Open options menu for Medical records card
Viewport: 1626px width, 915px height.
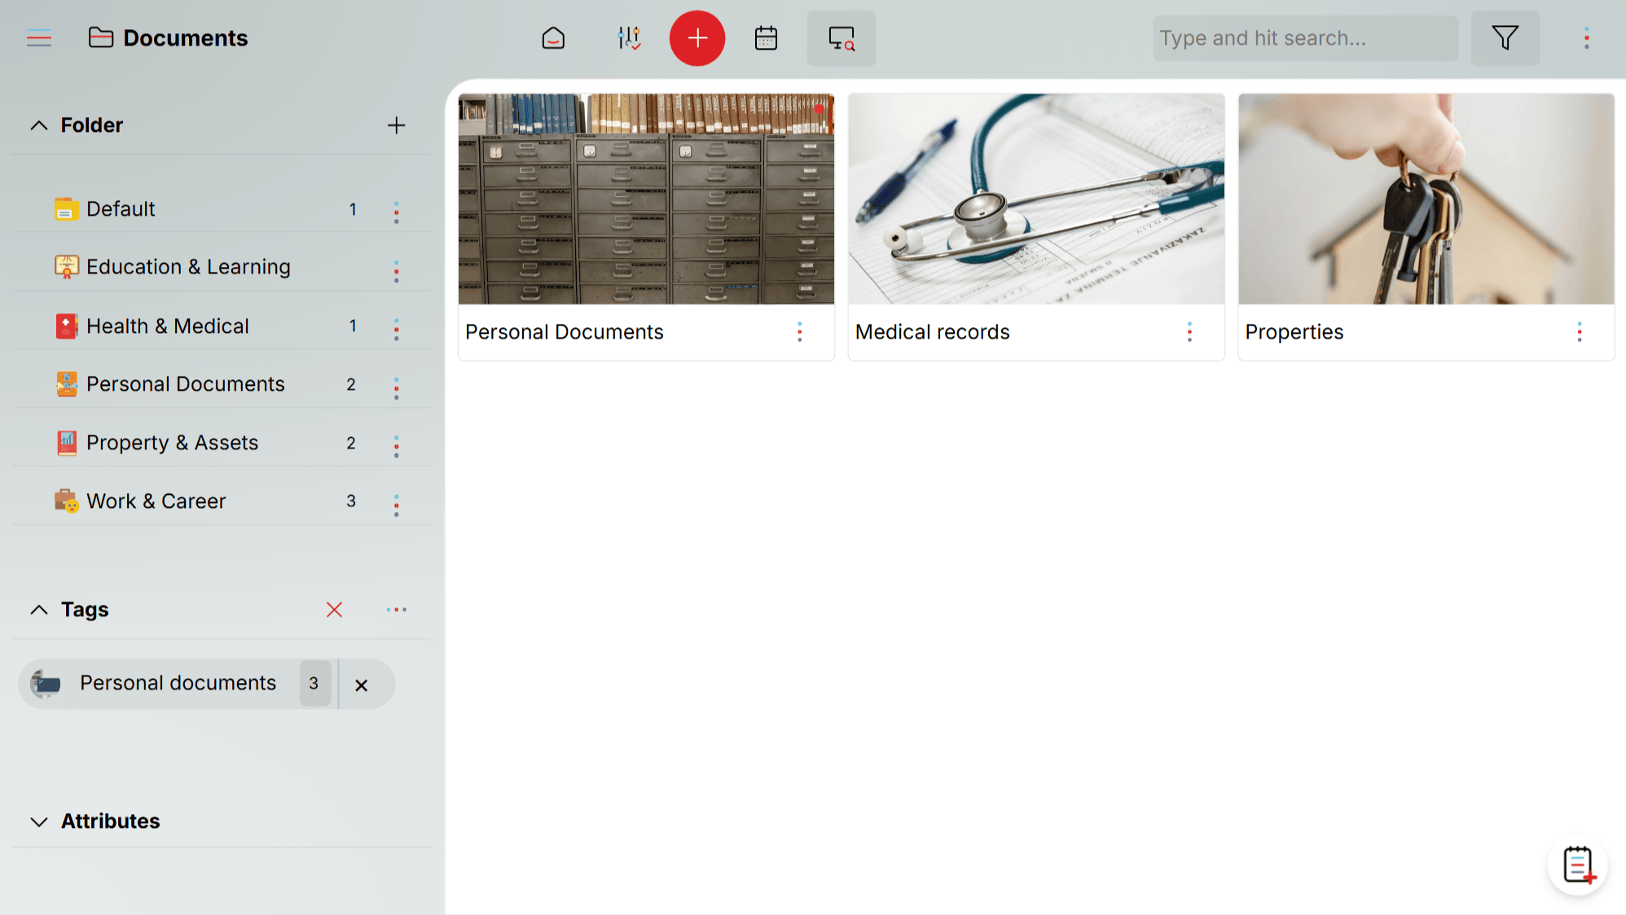[1189, 331]
